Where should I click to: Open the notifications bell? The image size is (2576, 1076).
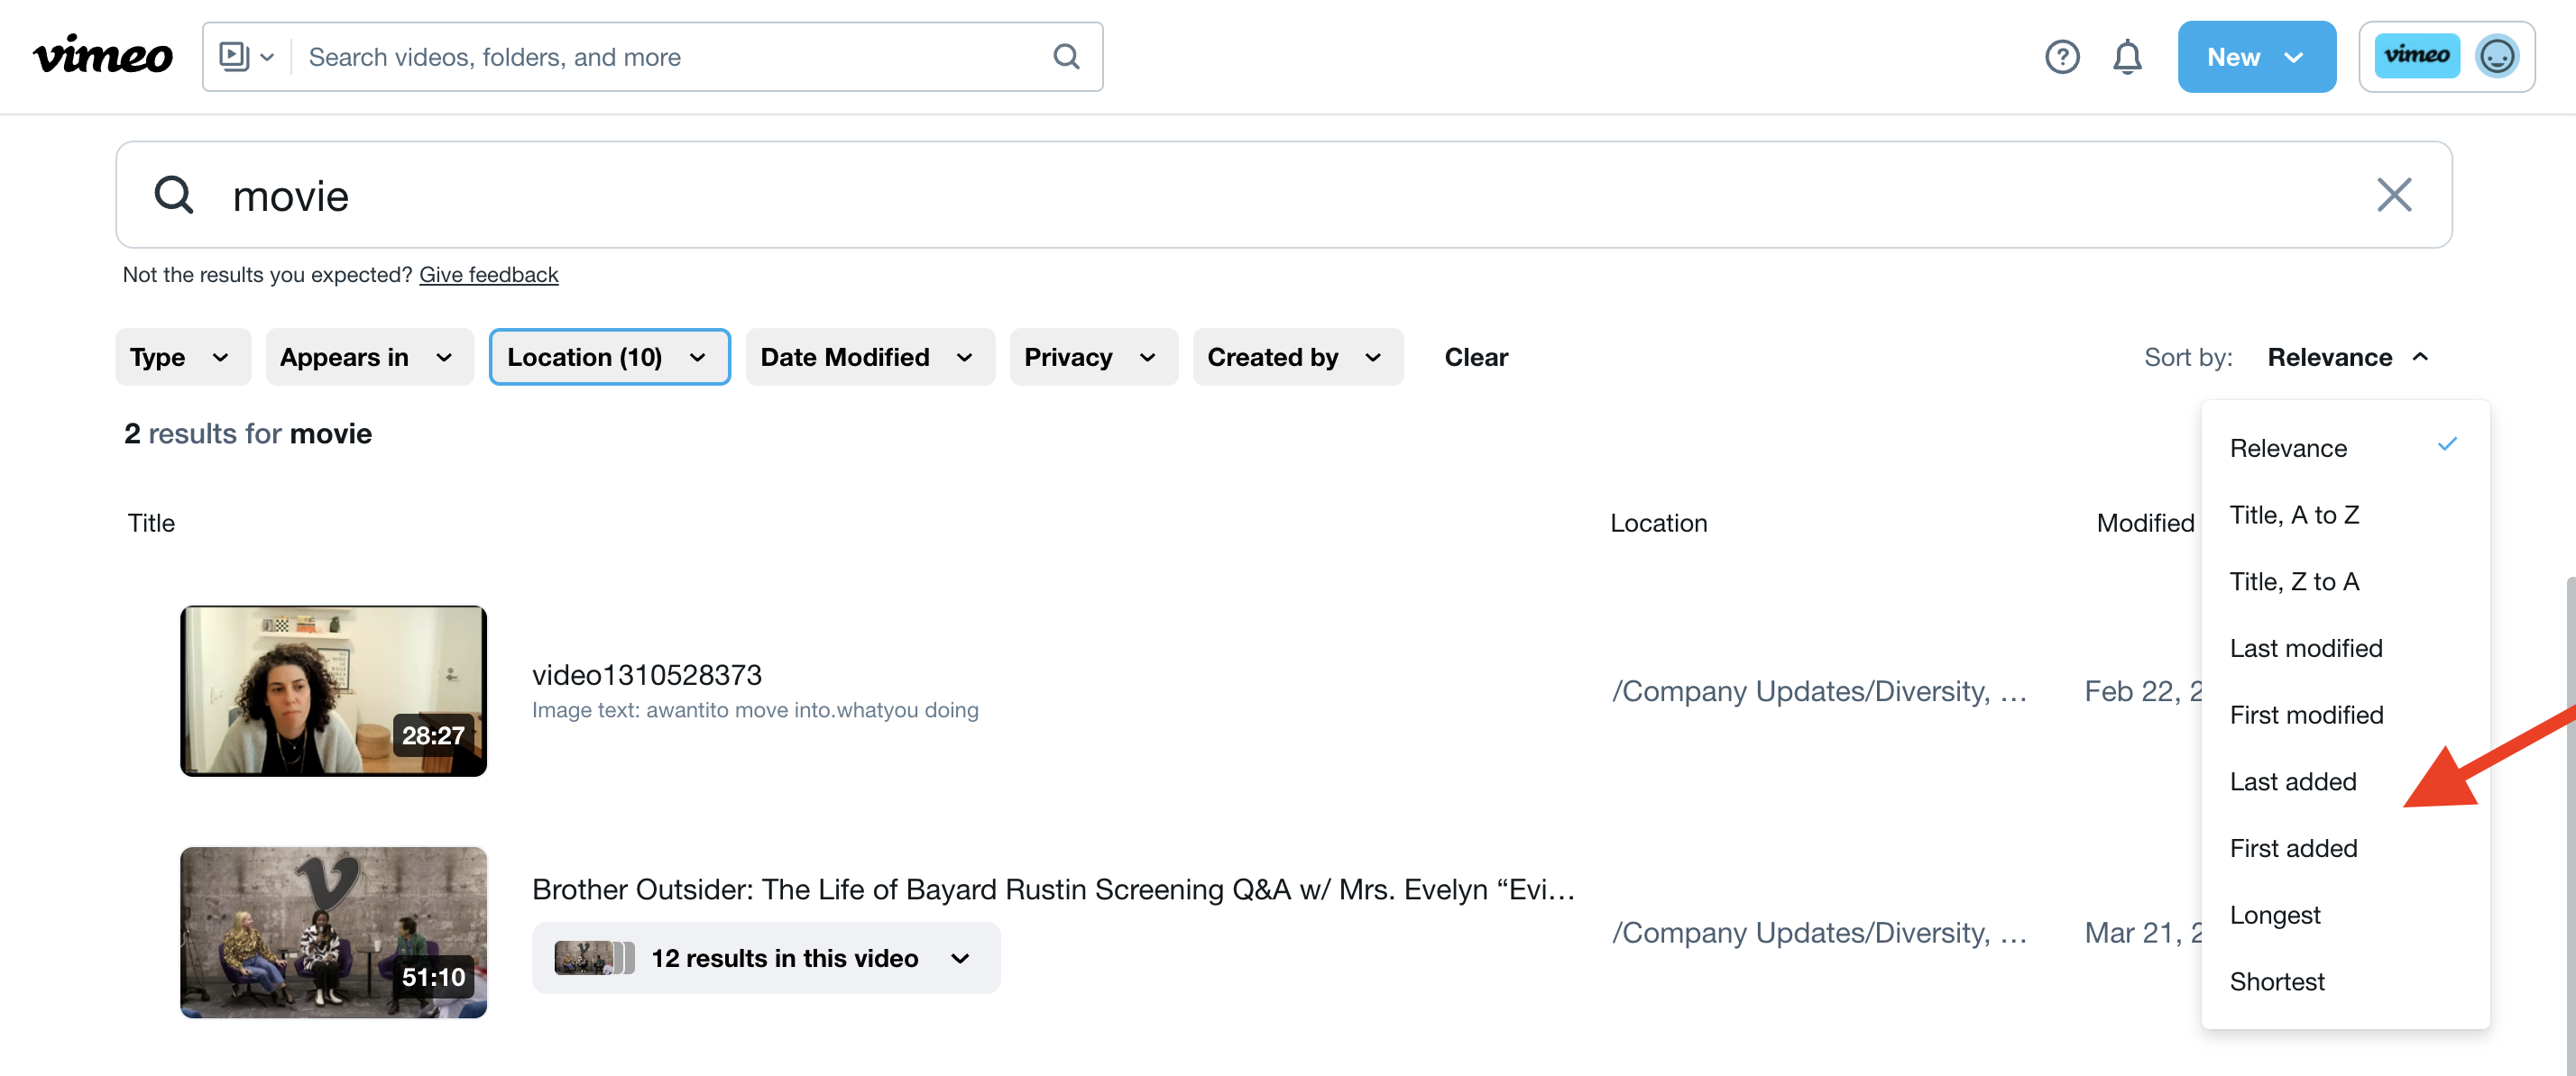[2126, 57]
